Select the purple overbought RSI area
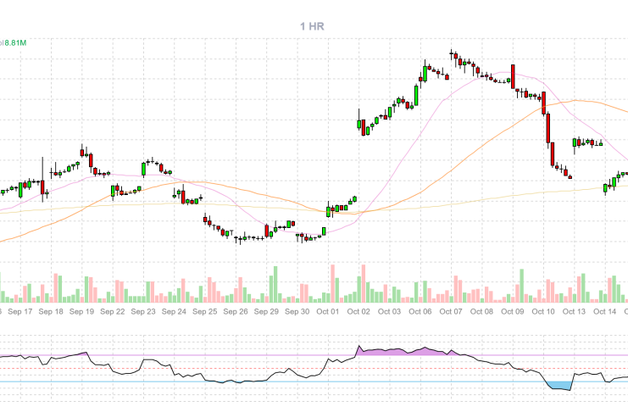 (398, 351)
